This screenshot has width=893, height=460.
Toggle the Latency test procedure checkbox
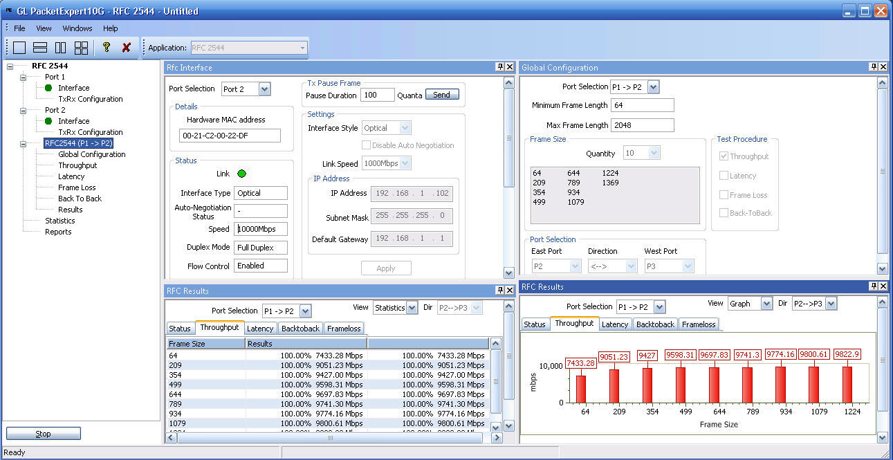point(724,176)
